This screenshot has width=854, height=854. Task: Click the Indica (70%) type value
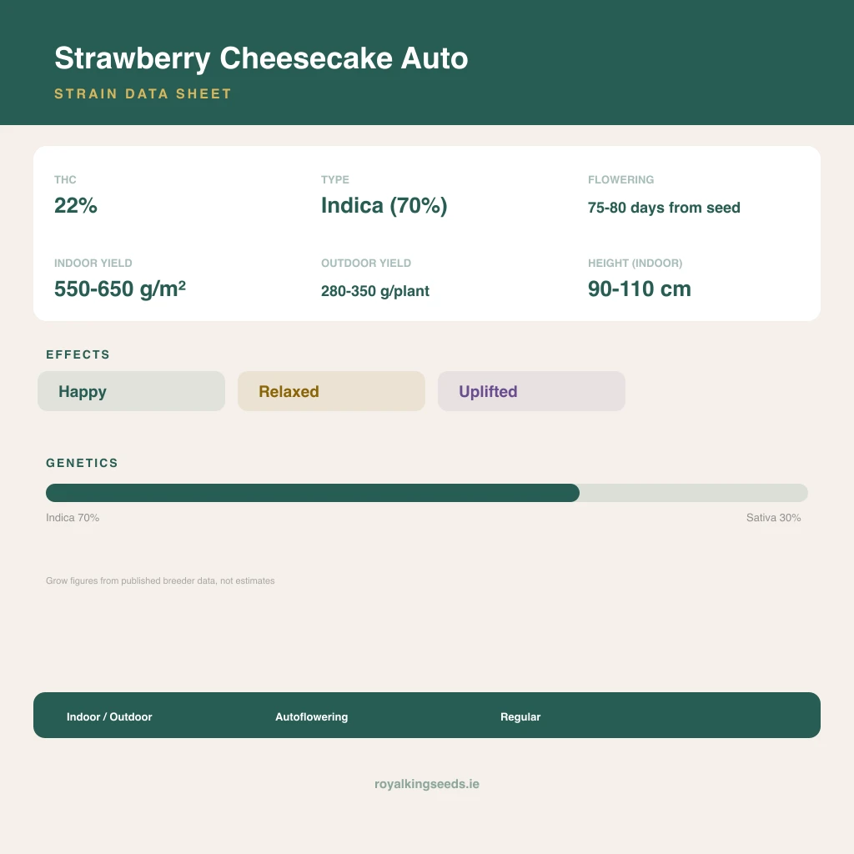coord(384,205)
